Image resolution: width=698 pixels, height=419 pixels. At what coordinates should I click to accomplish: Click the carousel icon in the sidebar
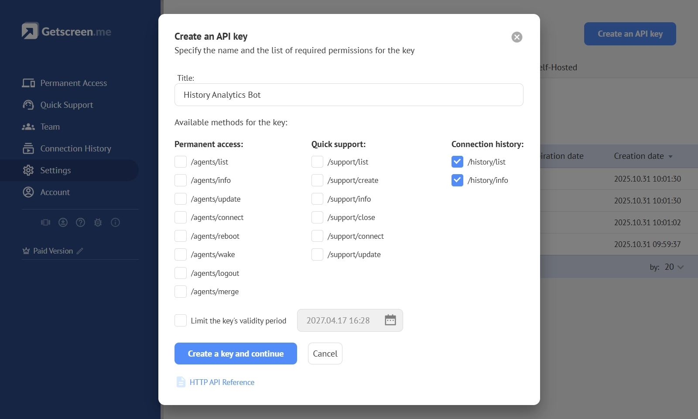tap(46, 223)
